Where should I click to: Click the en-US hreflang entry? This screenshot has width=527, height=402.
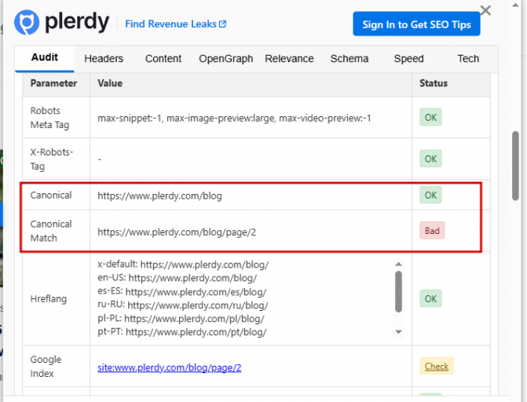(x=177, y=278)
